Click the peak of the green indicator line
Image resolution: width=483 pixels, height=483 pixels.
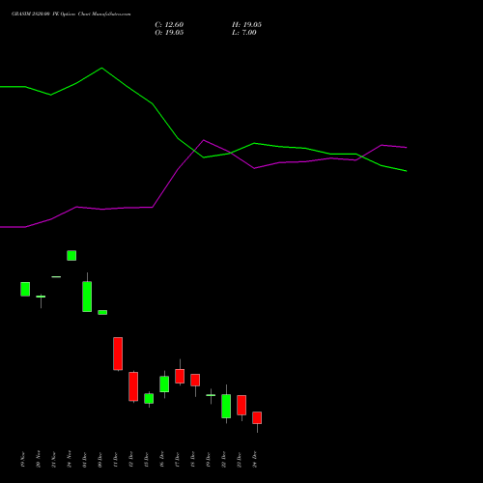tap(101, 68)
